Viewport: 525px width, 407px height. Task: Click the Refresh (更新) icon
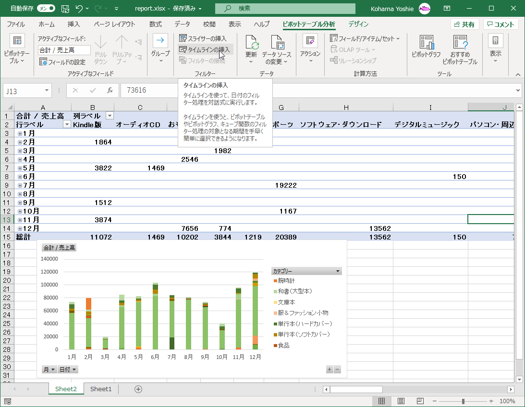pyautogui.click(x=251, y=43)
